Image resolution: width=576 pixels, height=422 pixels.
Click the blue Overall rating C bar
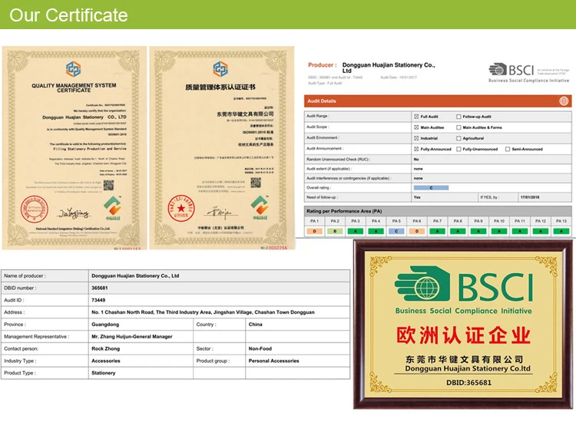pos(431,187)
